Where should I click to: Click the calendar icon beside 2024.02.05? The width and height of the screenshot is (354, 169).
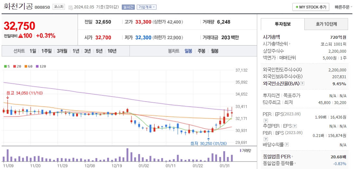[x=71, y=7]
